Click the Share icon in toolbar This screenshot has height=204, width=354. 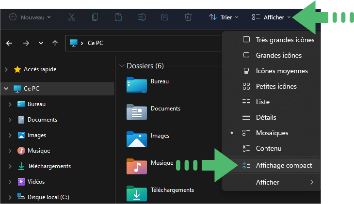165,17
